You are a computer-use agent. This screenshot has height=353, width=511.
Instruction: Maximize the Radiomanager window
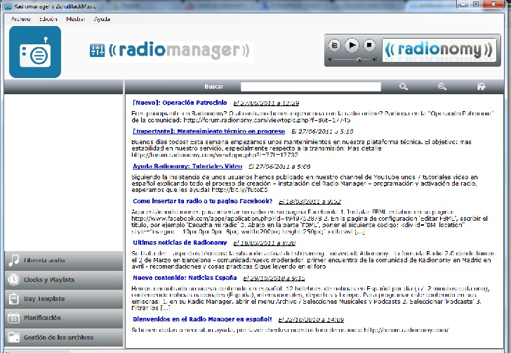coord(476,4)
